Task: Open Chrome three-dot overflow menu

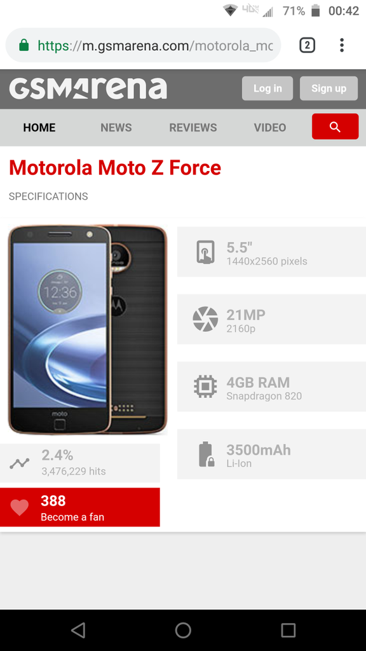Action: 341,45
